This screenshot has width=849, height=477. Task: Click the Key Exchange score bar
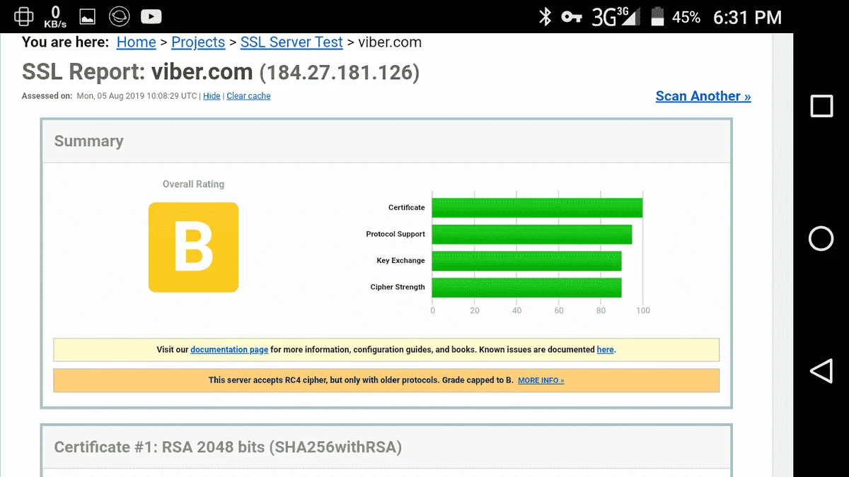click(x=526, y=261)
